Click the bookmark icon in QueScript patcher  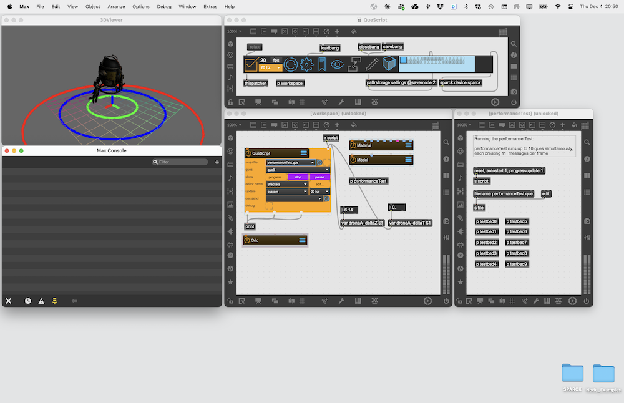pos(322,64)
